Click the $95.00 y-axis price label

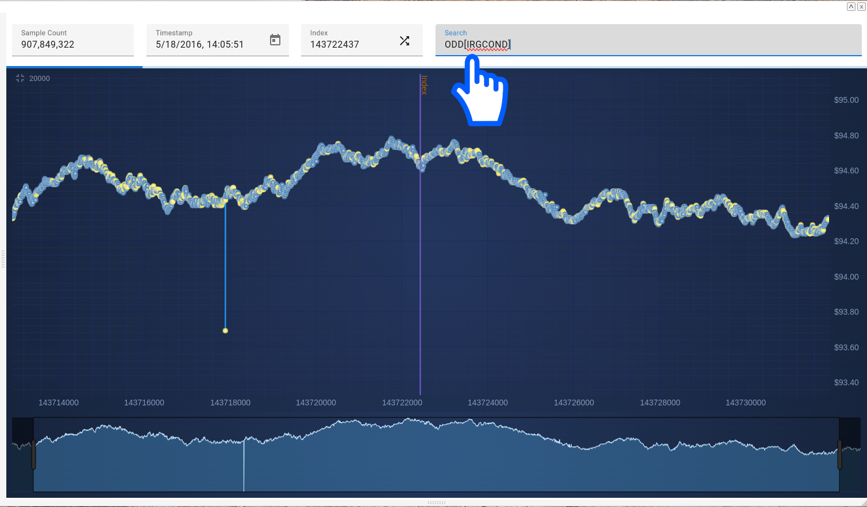pos(846,100)
